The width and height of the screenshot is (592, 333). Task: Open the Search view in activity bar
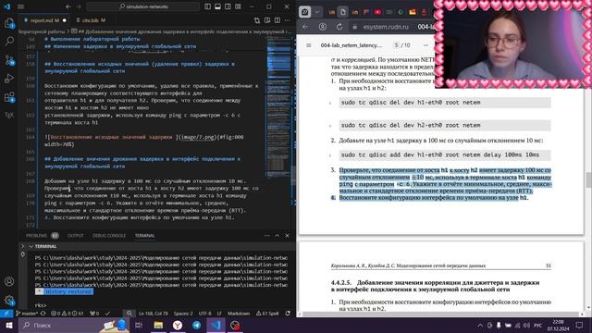click(9, 41)
